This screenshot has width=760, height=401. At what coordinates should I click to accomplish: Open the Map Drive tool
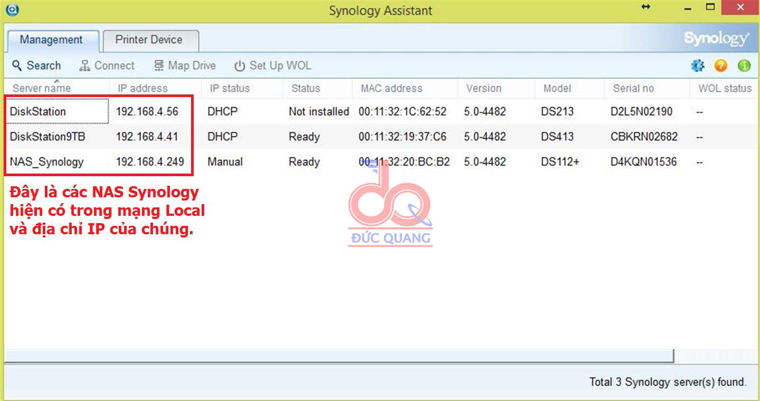click(x=185, y=65)
